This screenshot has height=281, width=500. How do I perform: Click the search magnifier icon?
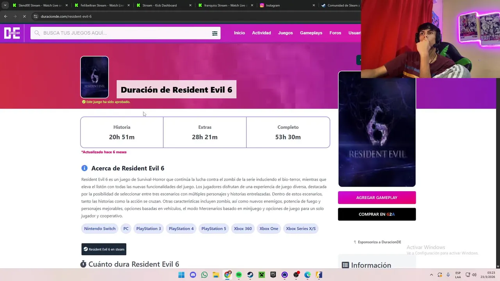pyautogui.click(x=37, y=33)
